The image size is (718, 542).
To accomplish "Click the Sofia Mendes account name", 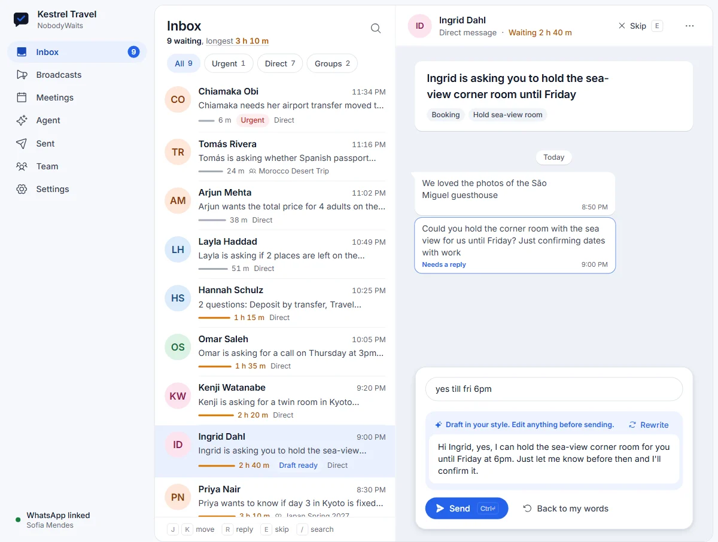I will point(50,525).
